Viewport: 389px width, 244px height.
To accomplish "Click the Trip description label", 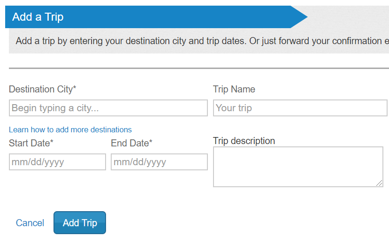I will pos(244,141).
